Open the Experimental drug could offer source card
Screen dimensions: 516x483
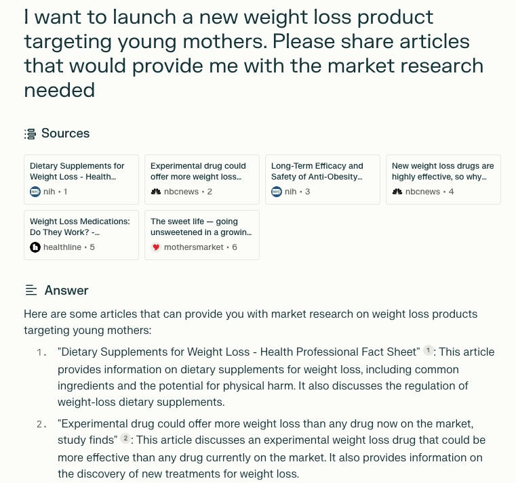click(202, 180)
